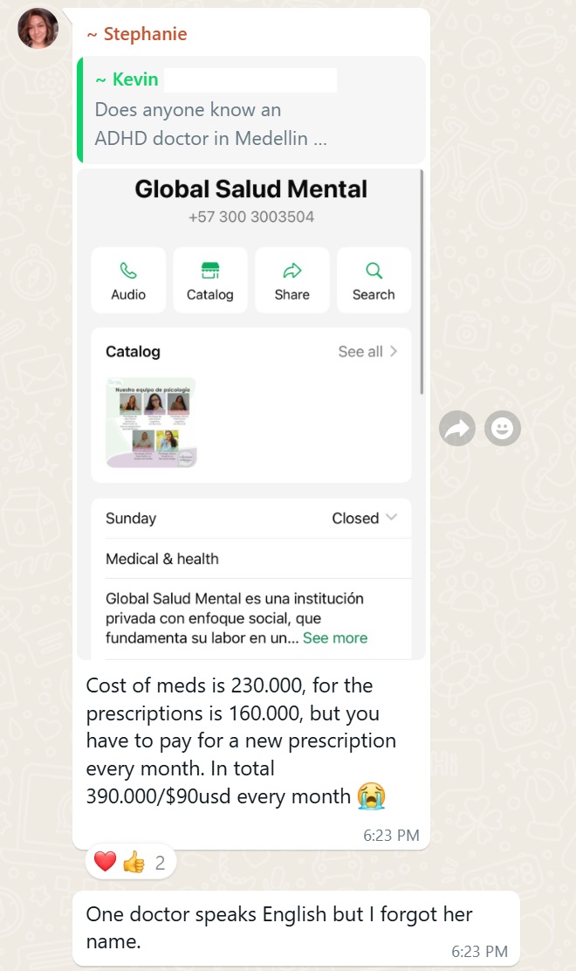Click the quoted Kevin reply message
Viewport: 576px width, 971px height.
251,110
